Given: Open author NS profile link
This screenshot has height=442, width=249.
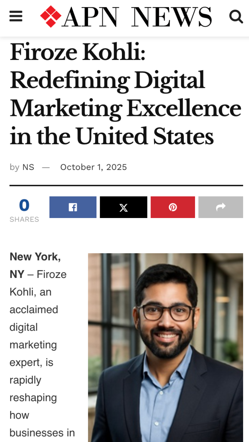Looking at the screenshot, I should 28,167.
